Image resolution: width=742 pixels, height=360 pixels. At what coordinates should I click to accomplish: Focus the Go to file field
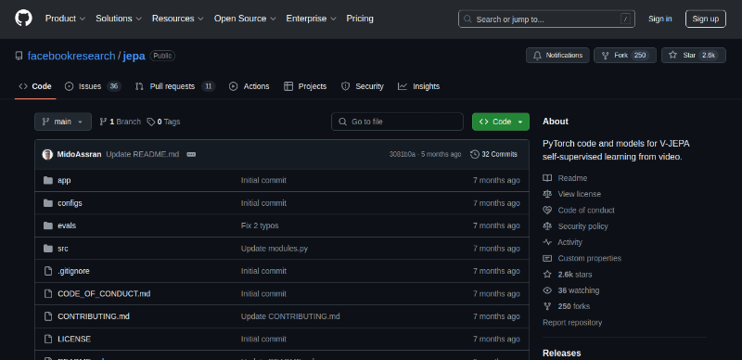[397, 122]
